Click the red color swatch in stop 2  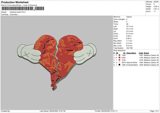tap(119, 58)
